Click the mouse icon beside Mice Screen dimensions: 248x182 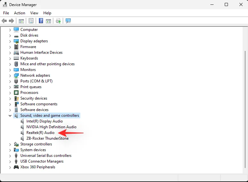click(16, 64)
